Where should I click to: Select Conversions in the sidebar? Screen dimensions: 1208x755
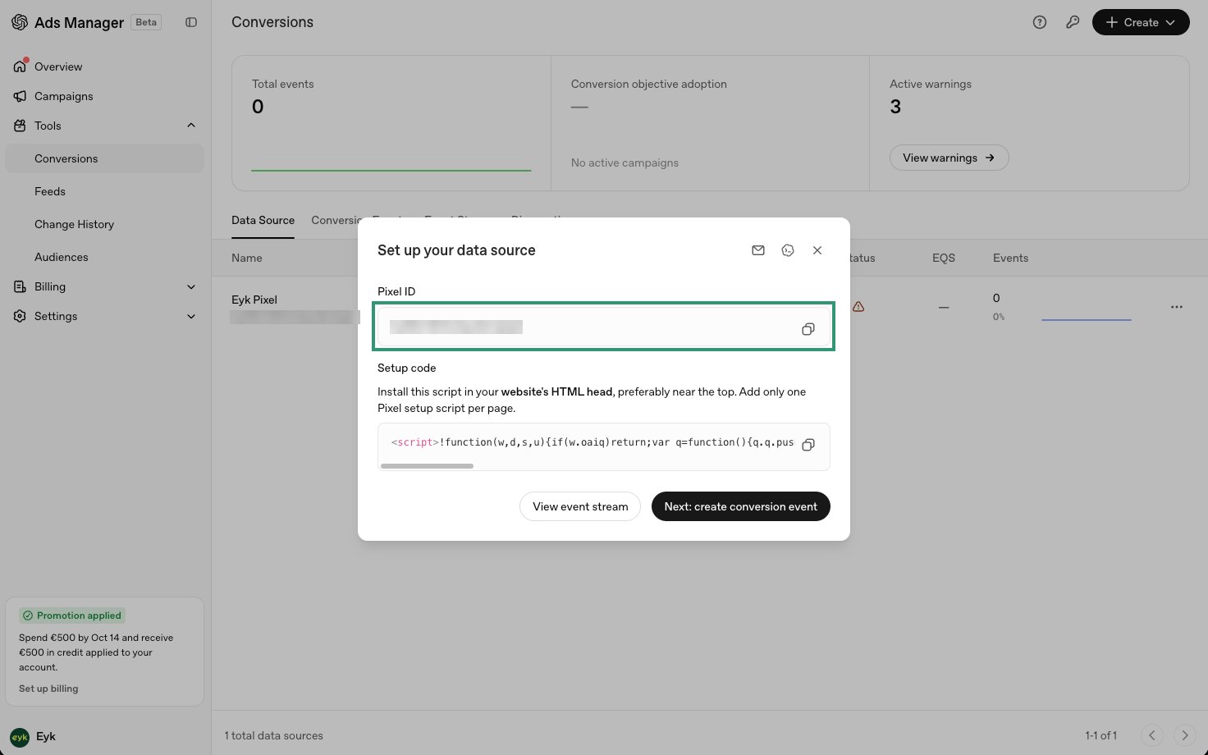point(104,158)
